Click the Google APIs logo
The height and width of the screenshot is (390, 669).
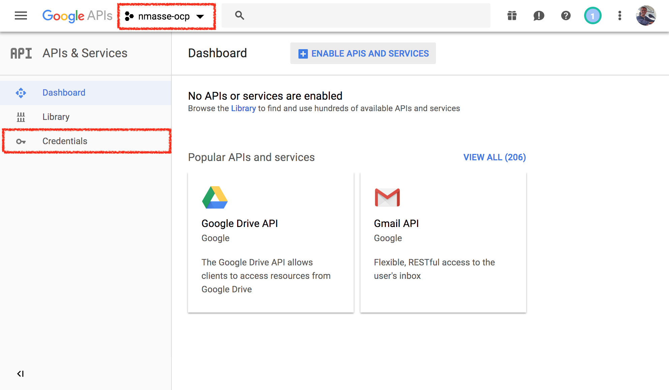[x=77, y=16]
